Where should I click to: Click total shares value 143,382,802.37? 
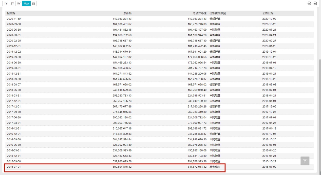click(122, 46)
